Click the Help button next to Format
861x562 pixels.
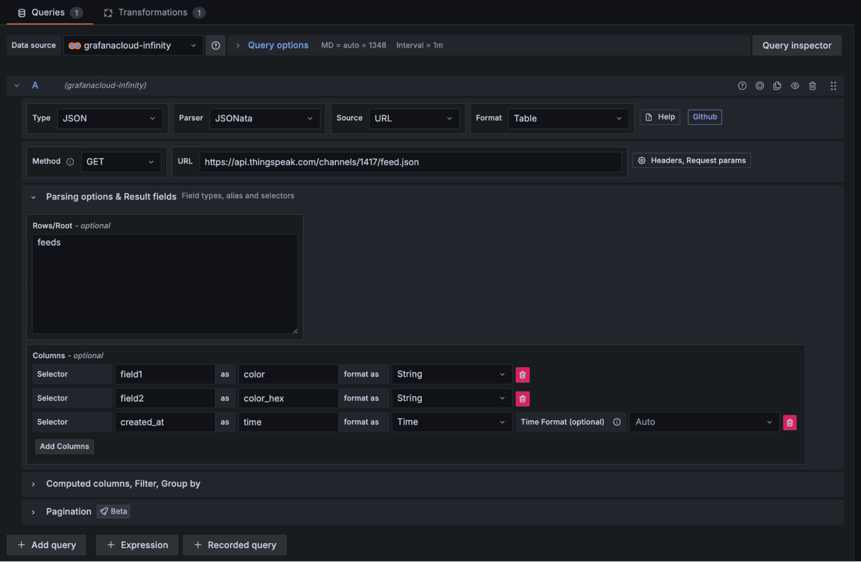[659, 117]
